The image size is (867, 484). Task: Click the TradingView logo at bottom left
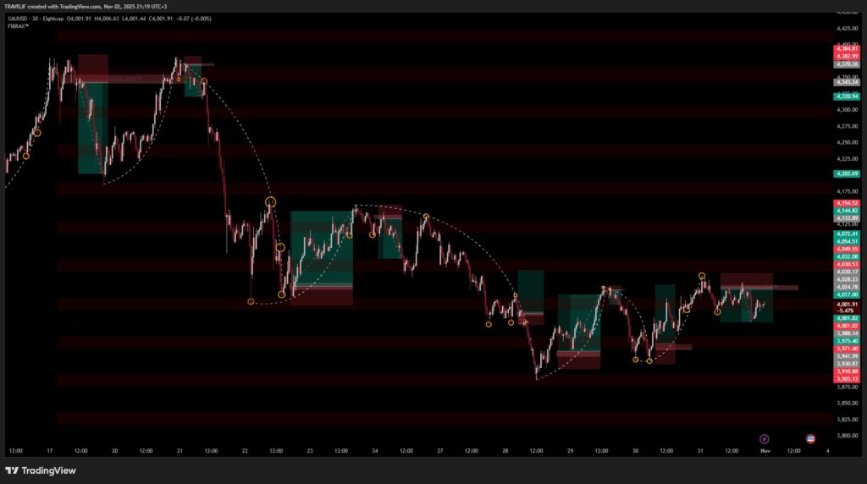[x=41, y=470]
